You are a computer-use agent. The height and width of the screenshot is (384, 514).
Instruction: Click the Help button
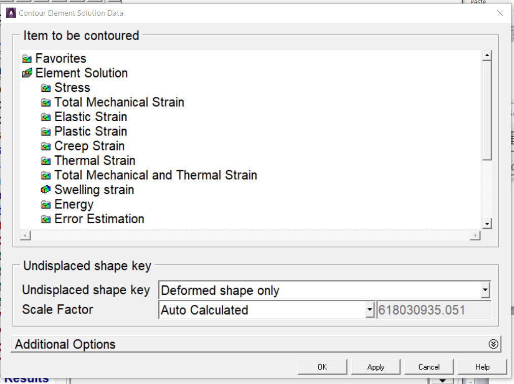click(482, 367)
